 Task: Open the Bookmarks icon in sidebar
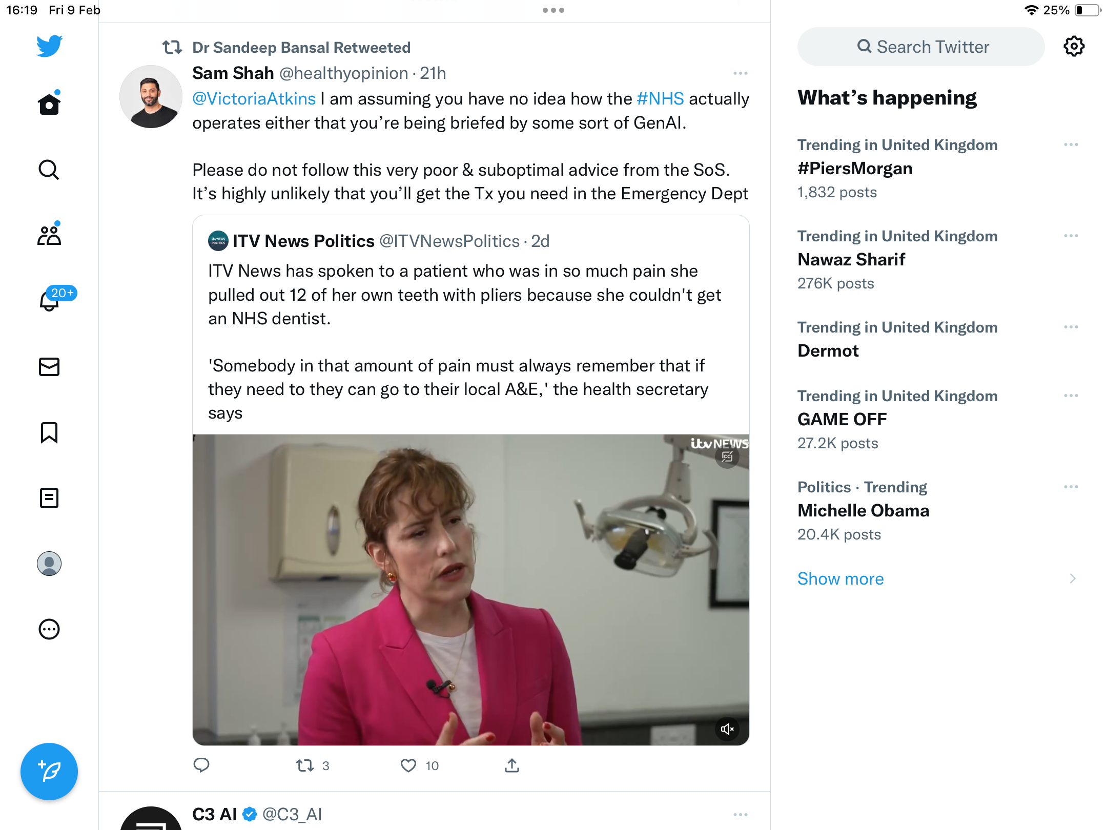(49, 432)
